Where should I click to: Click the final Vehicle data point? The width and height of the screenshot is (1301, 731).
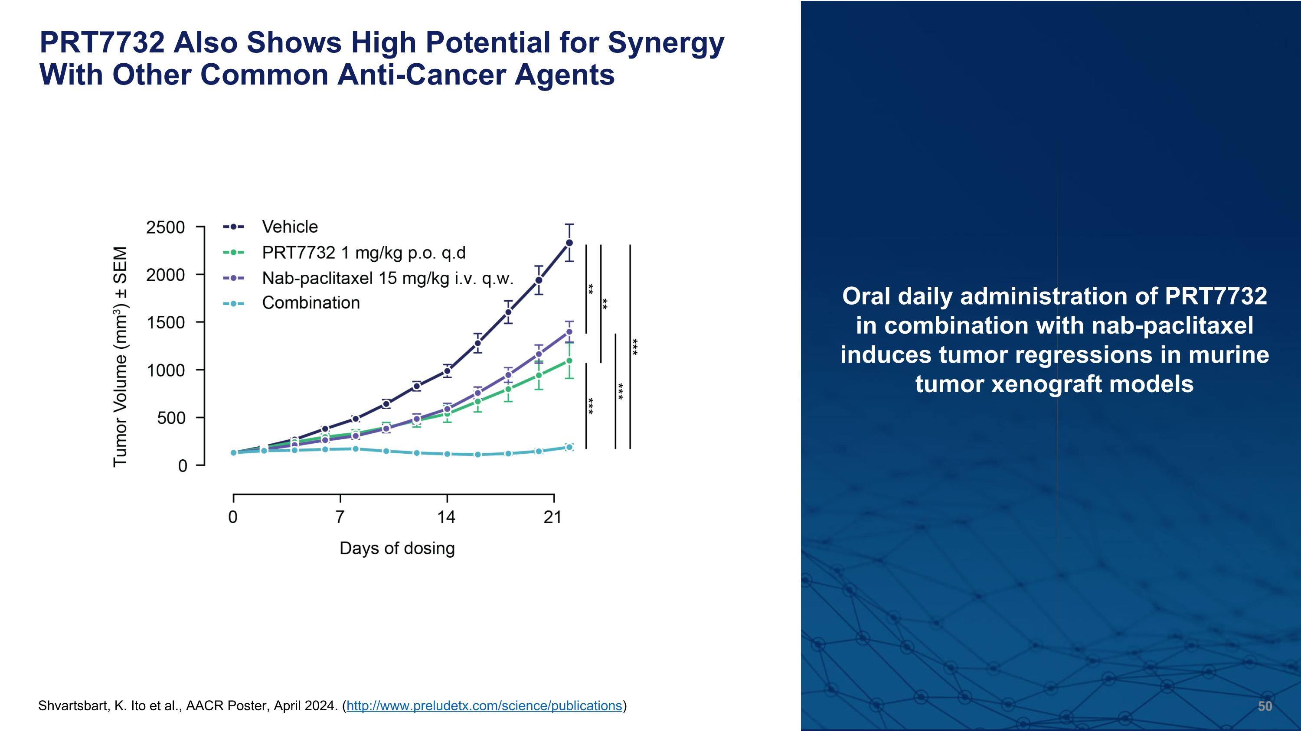[x=569, y=243]
